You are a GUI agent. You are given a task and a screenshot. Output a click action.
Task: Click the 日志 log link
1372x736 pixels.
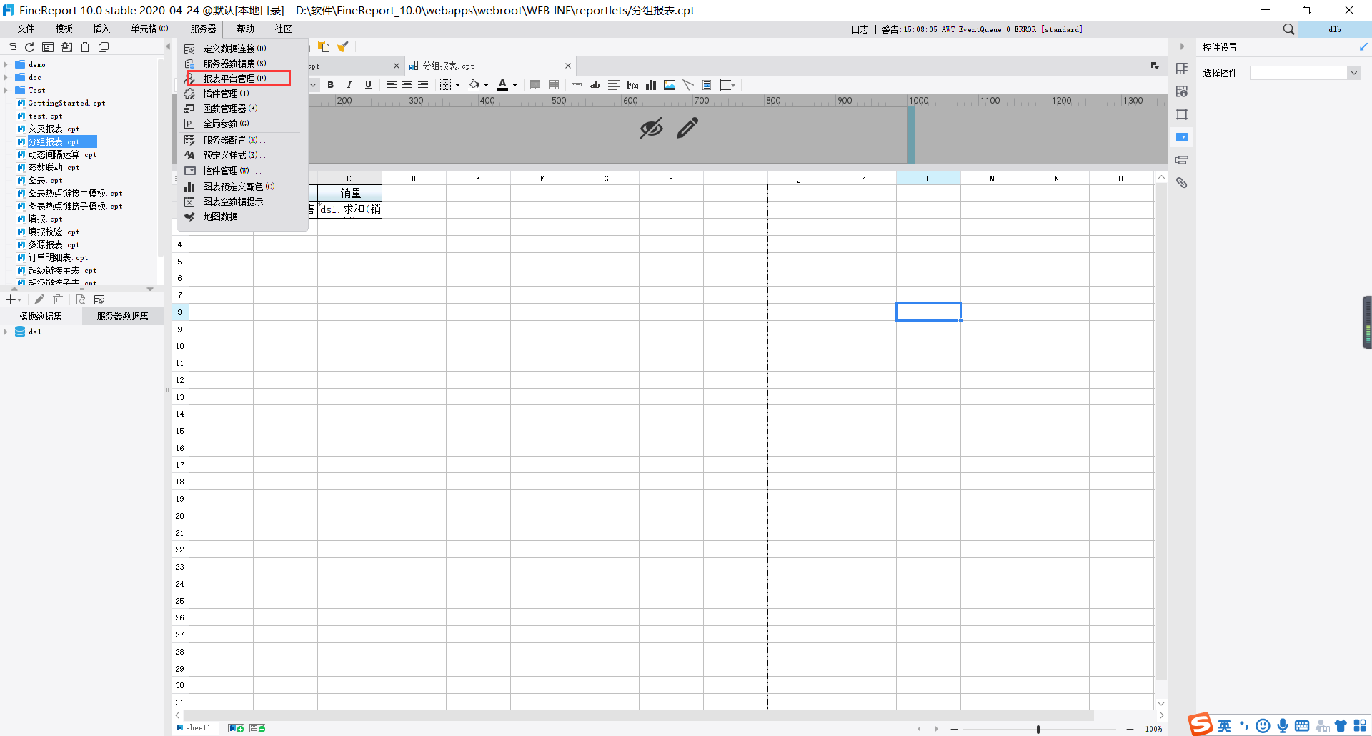860,29
